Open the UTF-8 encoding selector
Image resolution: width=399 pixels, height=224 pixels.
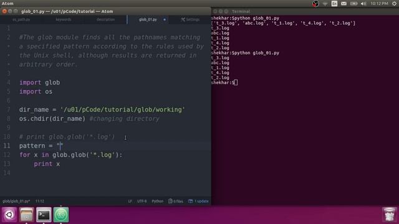(142, 201)
